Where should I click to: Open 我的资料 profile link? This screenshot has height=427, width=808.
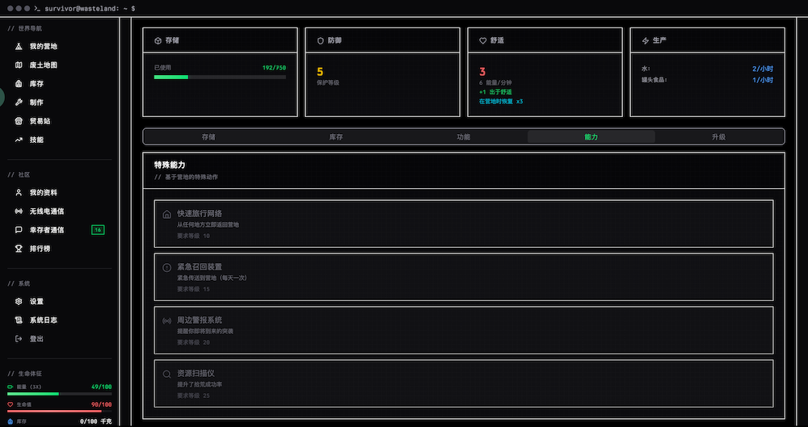click(x=43, y=193)
